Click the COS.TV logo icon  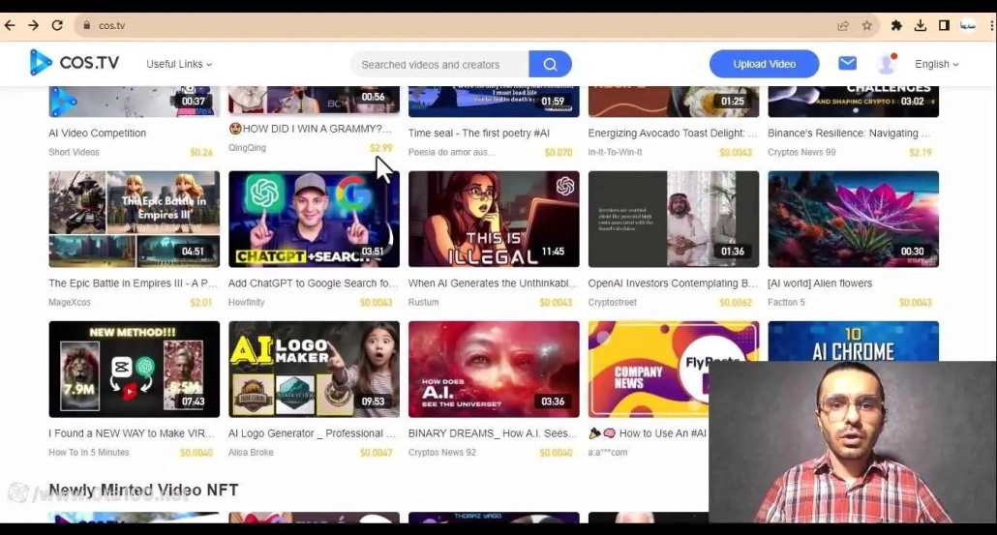click(41, 63)
